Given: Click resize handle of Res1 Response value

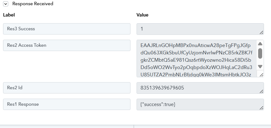Looking at the screenshot, I should (x=262, y=108).
